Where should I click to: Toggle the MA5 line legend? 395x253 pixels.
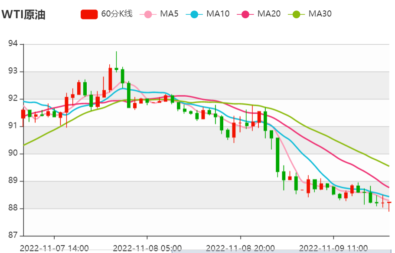[x=159, y=14]
